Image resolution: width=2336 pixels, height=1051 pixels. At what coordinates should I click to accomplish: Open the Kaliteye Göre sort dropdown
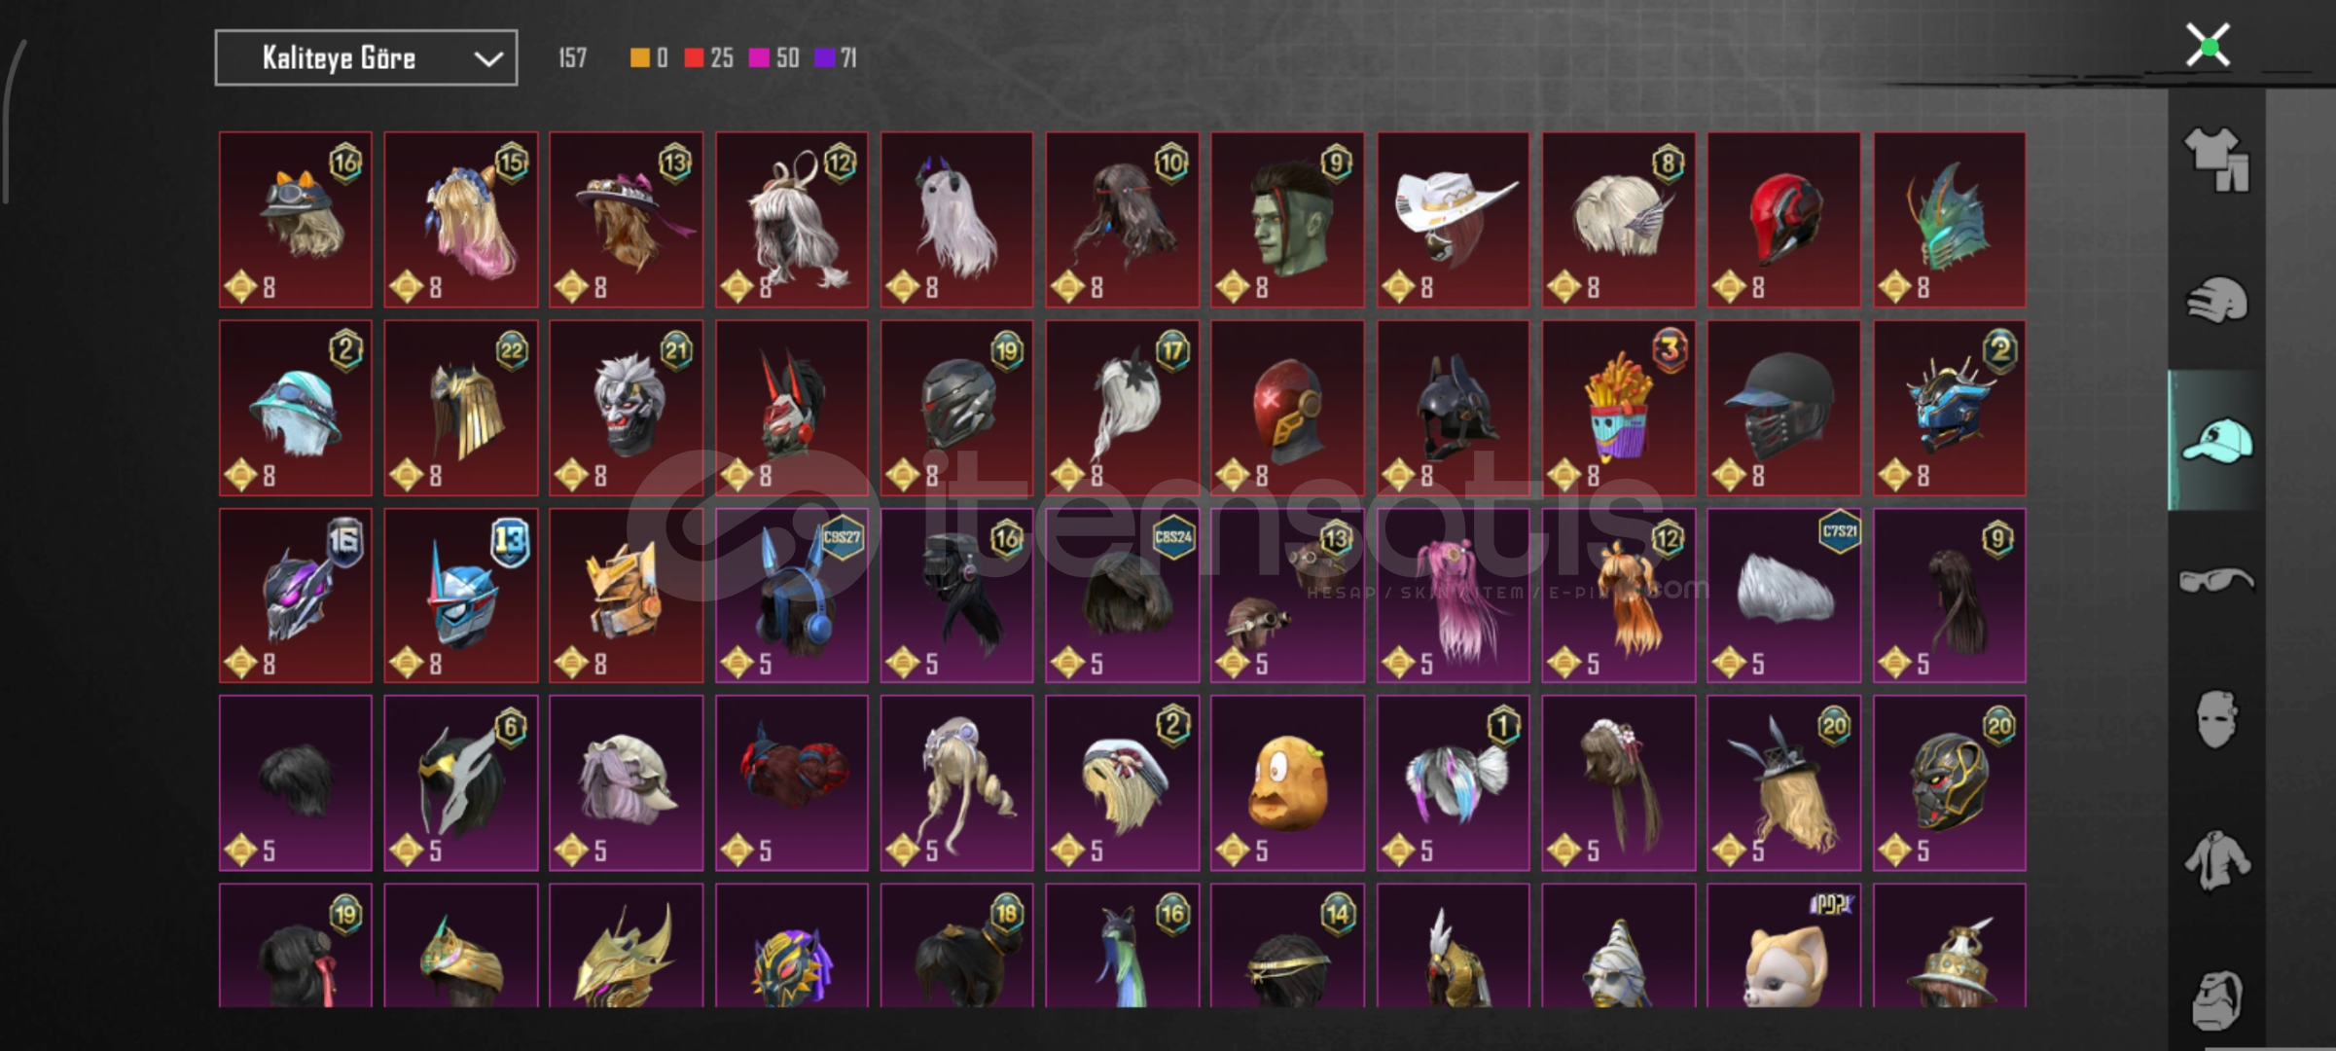coord(366,58)
